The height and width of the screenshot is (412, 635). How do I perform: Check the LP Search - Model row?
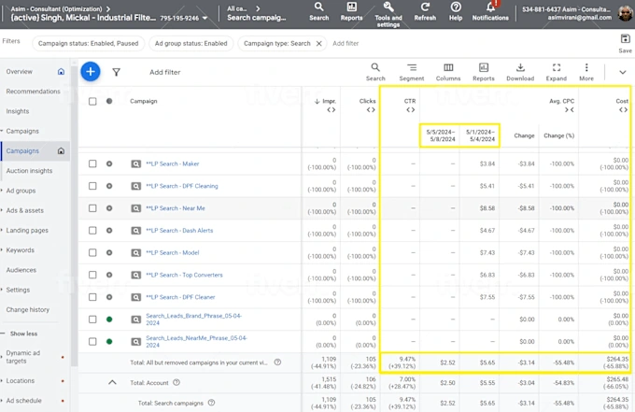coord(92,253)
